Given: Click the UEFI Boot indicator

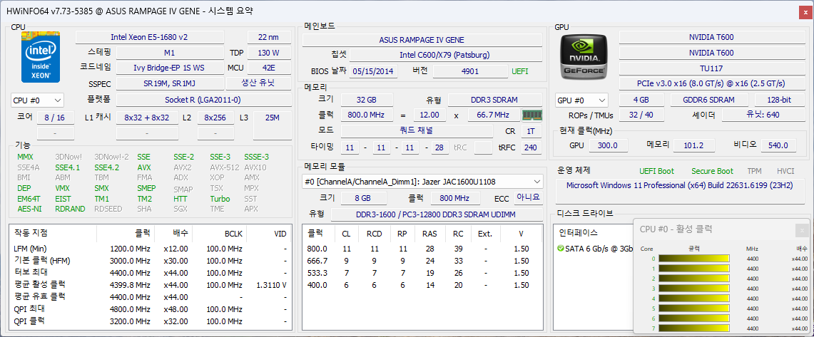Looking at the screenshot, I should (657, 171).
